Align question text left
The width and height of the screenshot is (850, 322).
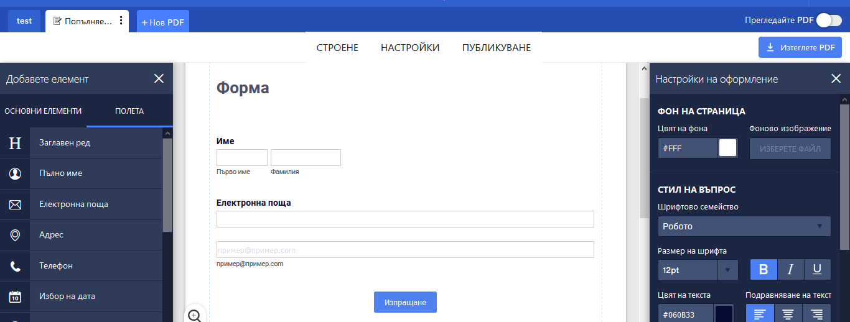point(759,313)
